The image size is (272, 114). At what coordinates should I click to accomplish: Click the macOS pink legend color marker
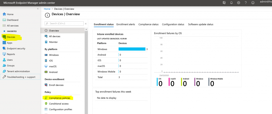click(169, 82)
